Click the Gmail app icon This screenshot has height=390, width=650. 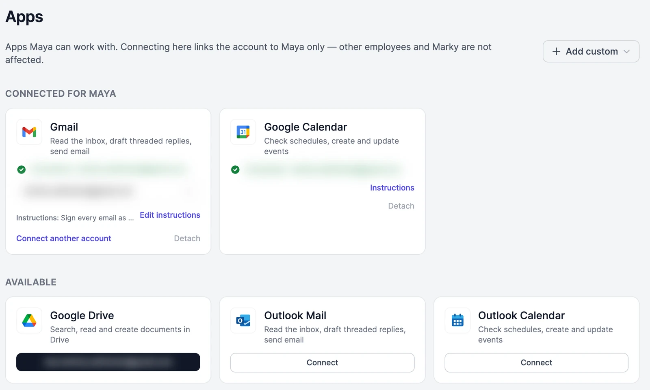(x=29, y=132)
